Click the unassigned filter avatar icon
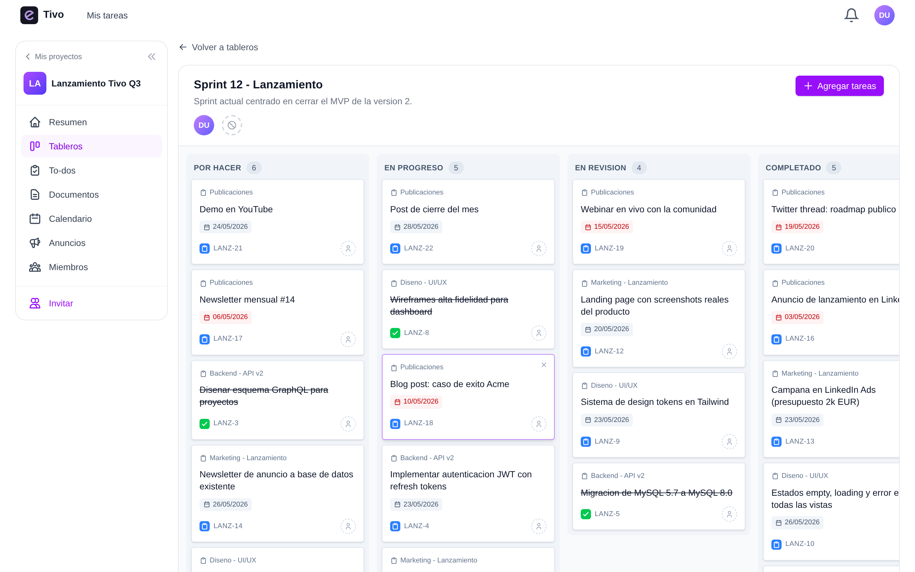915x572 pixels. [x=232, y=125]
